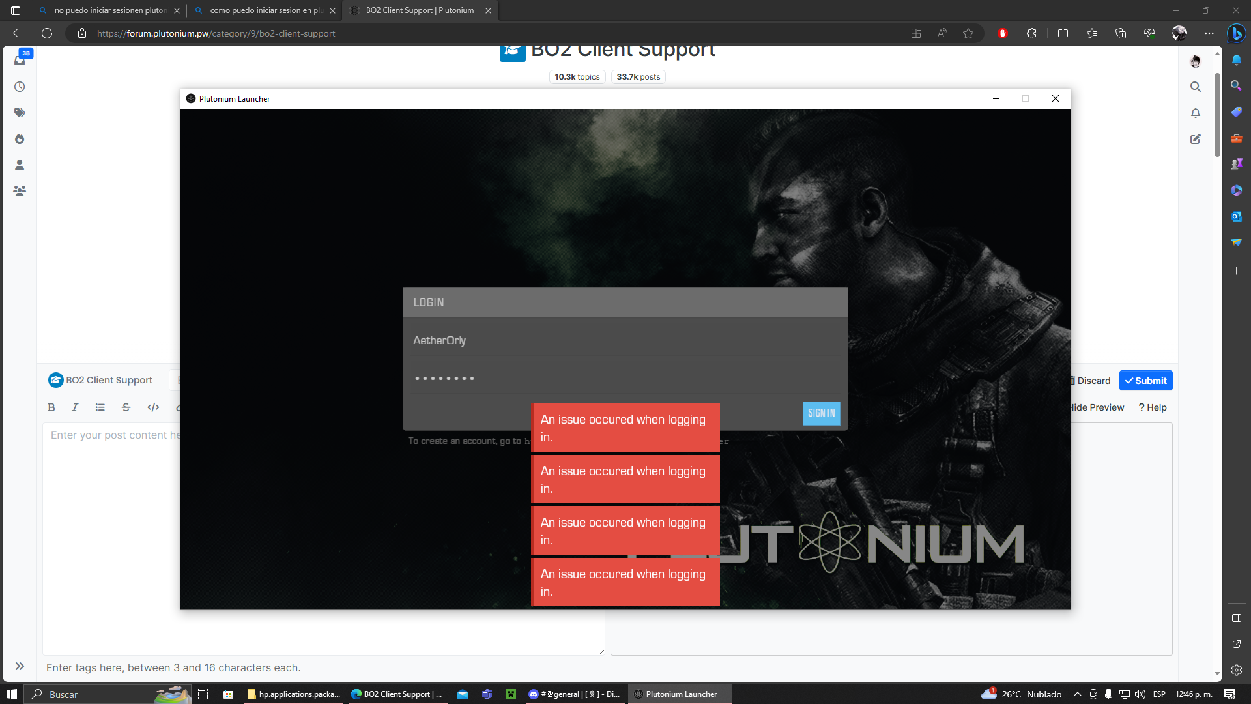This screenshot has width=1251, height=704.
Task: Open Edge sidebar settings gear
Action: click(x=1236, y=670)
